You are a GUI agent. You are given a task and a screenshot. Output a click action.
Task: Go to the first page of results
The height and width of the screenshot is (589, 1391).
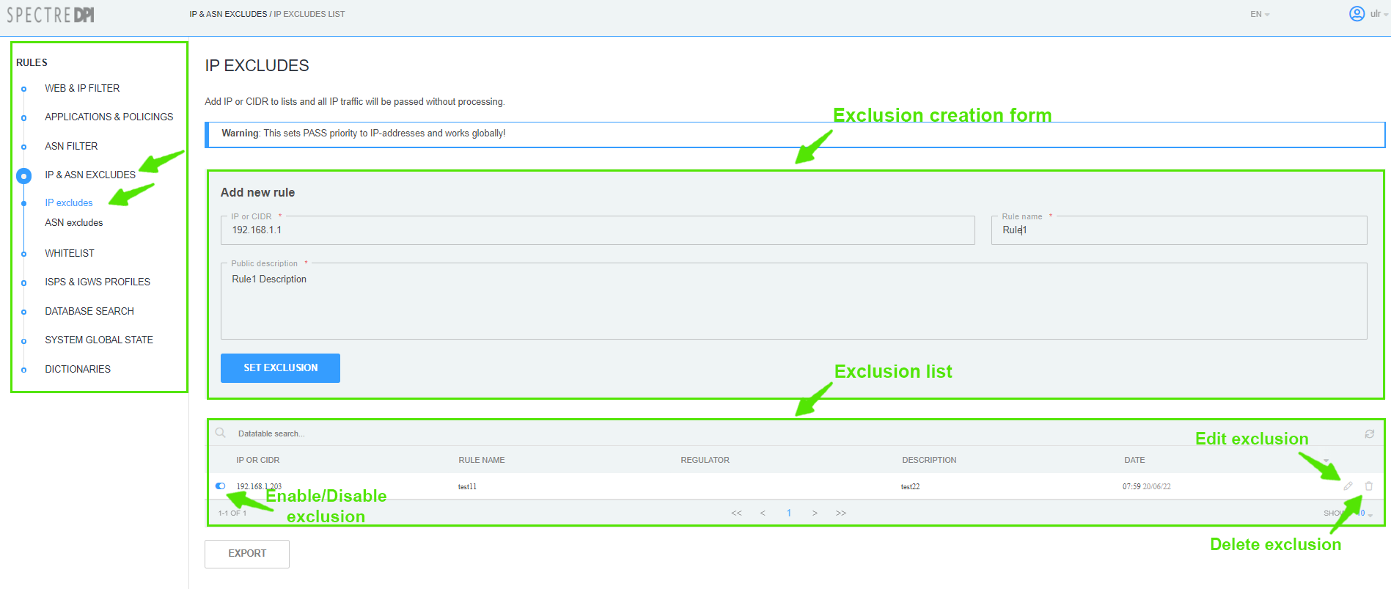[736, 513]
